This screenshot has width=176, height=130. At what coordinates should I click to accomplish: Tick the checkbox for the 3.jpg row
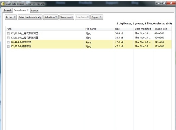(8, 38)
